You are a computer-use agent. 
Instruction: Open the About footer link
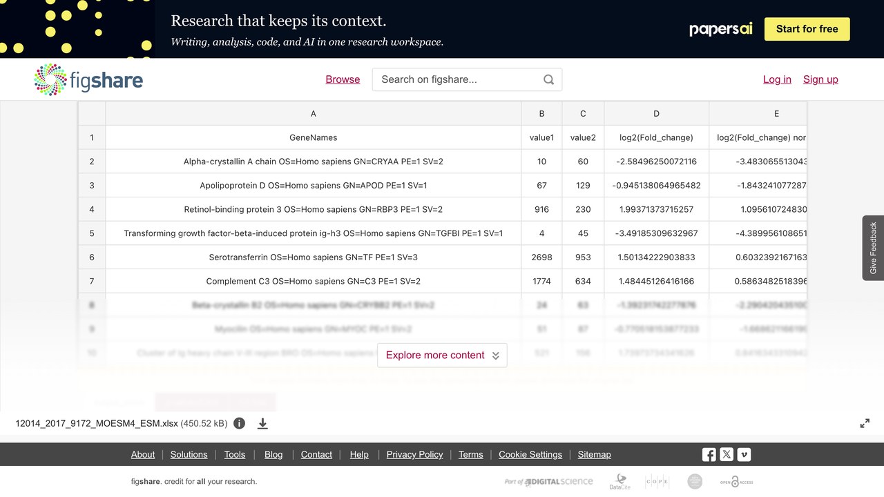pos(143,454)
